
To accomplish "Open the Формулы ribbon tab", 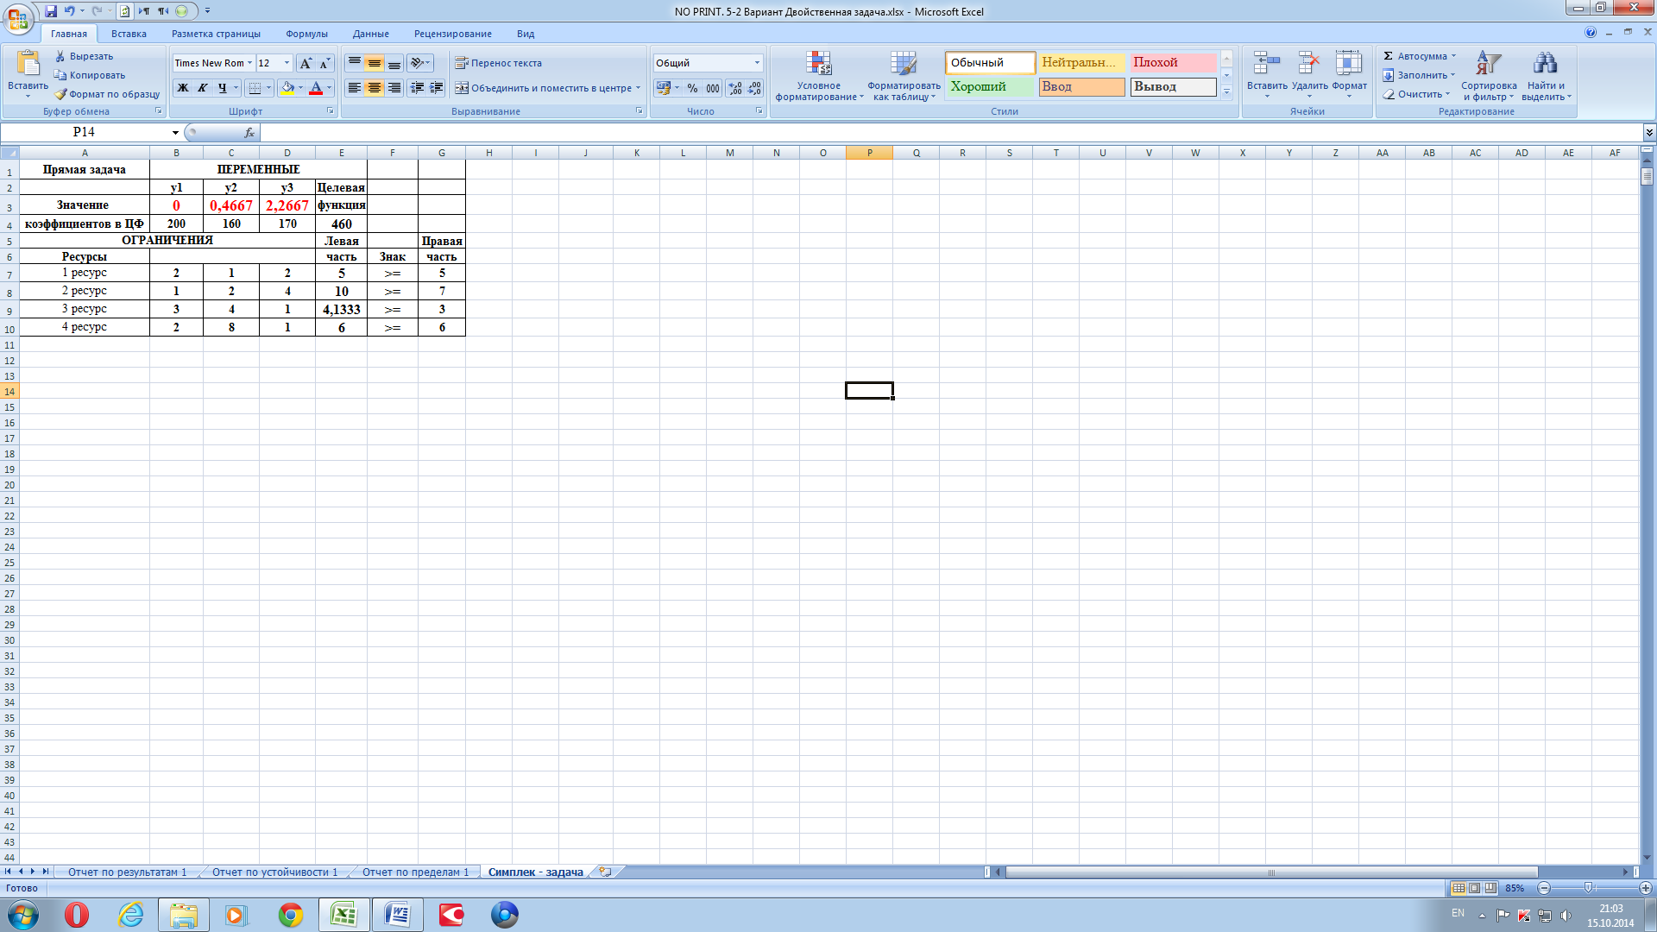I will tap(306, 34).
